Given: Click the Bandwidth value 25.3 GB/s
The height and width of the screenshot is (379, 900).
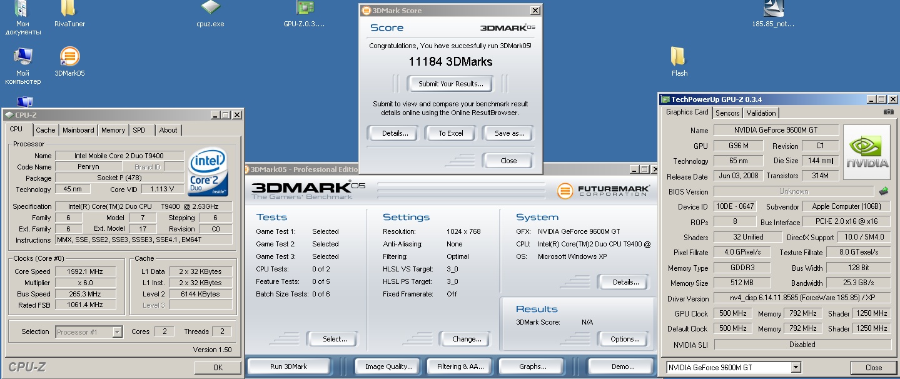Looking at the screenshot, I should click(x=858, y=283).
